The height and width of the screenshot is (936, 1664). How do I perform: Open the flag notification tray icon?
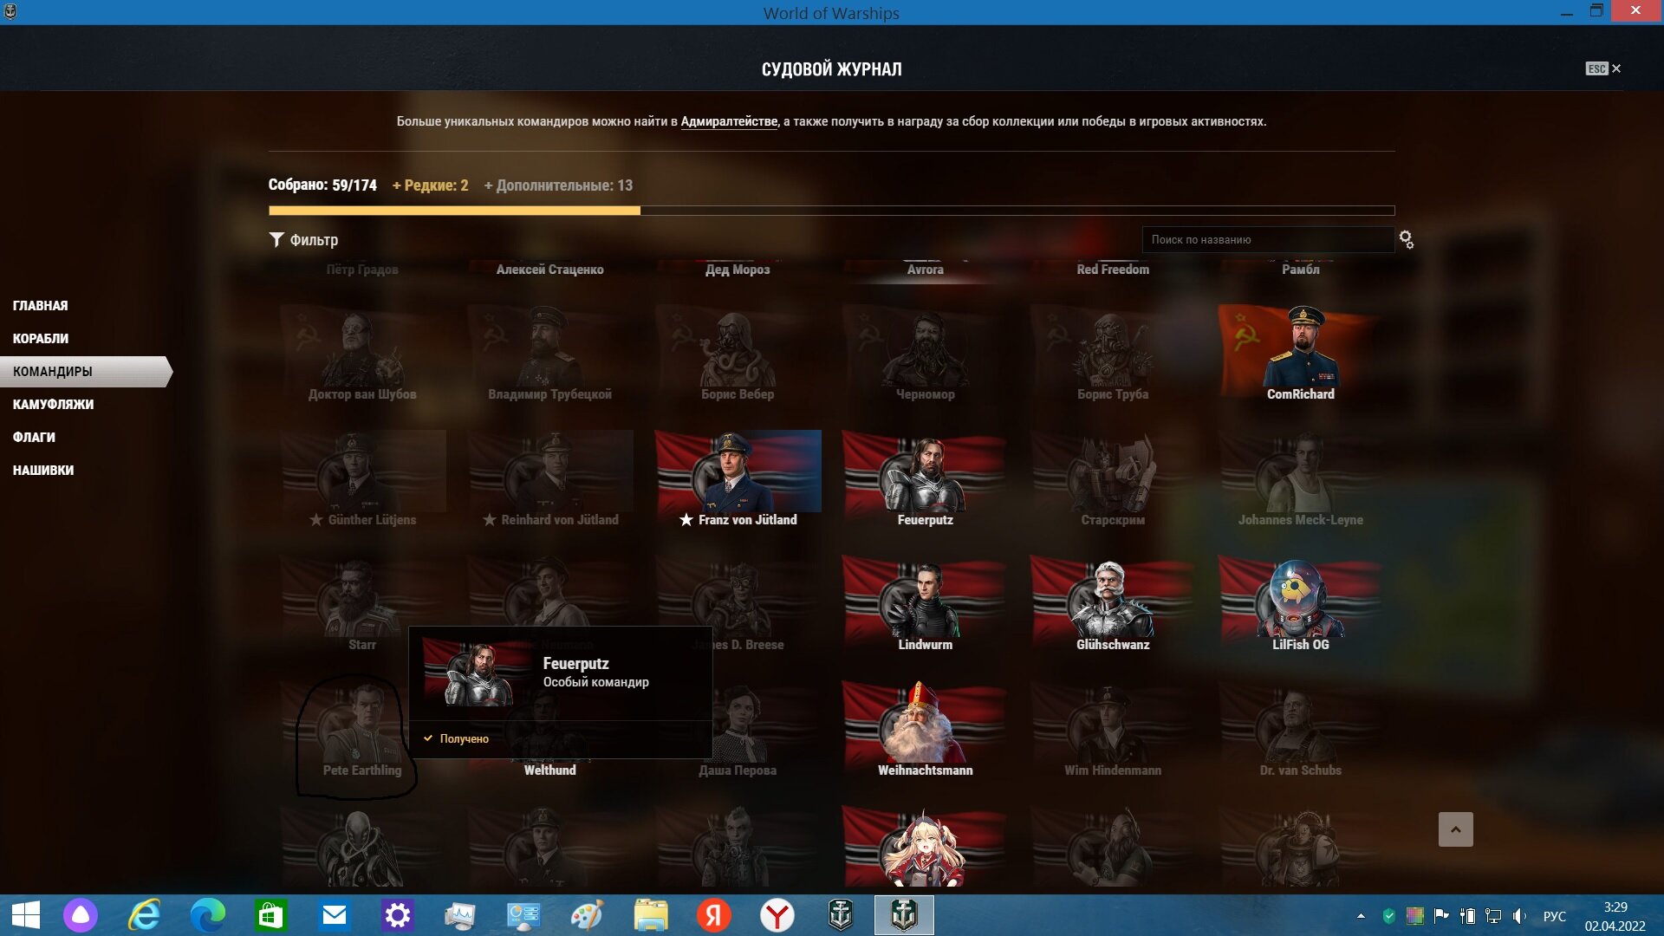tap(1441, 916)
